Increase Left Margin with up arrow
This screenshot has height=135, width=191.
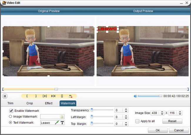pos(126,116)
